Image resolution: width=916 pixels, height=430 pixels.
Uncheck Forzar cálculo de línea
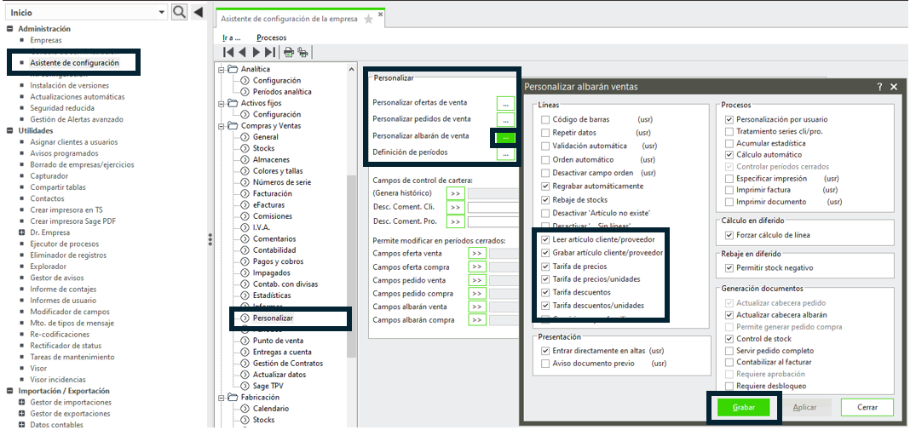click(x=729, y=235)
